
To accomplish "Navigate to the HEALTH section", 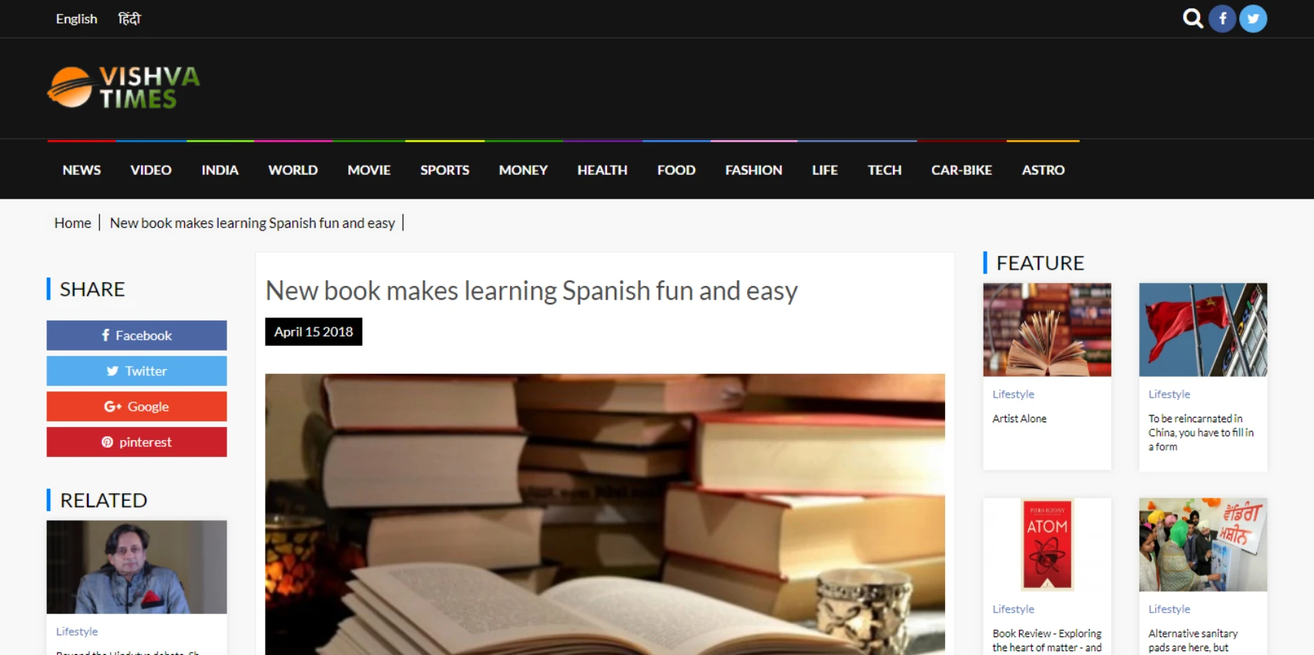I will (602, 170).
